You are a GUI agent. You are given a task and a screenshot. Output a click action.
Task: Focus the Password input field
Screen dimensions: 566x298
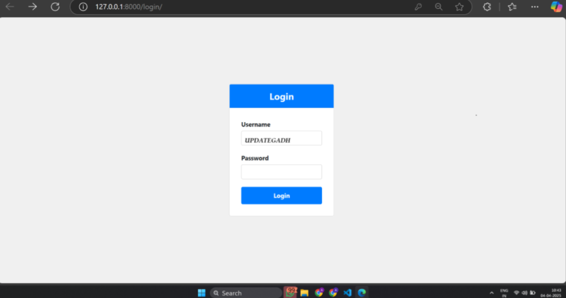tap(281, 172)
